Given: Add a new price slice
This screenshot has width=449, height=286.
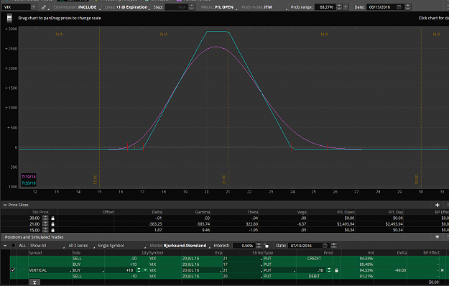Looking at the screenshot, I should (437, 205).
